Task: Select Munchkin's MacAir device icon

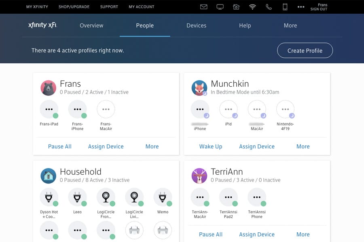Action: [257, 109]
